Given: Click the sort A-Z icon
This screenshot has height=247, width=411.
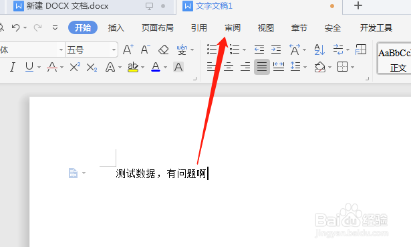Looking at the screenshot, I should tap(319, 50).
